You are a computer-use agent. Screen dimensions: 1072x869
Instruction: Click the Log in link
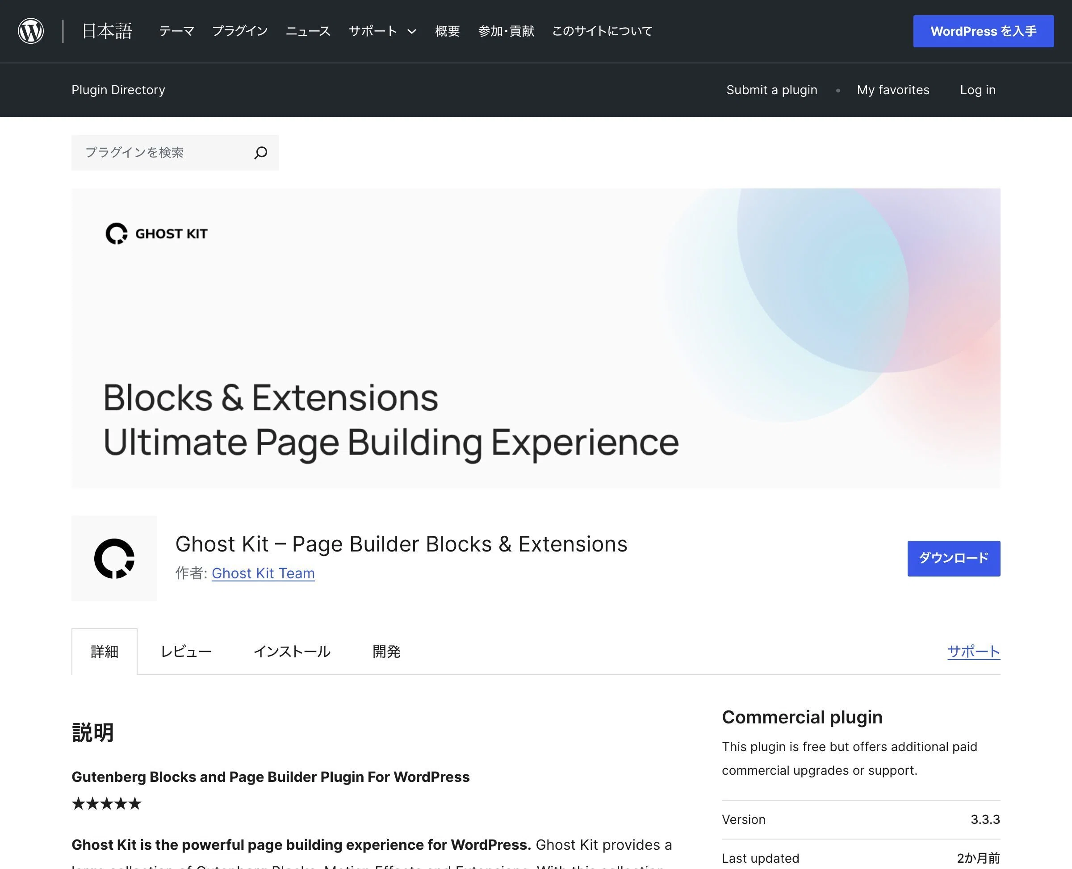[977, 90]
